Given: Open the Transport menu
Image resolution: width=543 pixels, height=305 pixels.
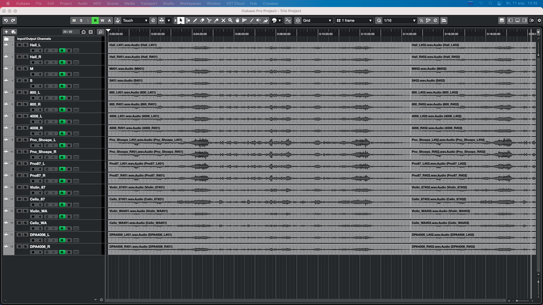Looking at the screenshot, I should pyautogui.click(x=149, y=3).
